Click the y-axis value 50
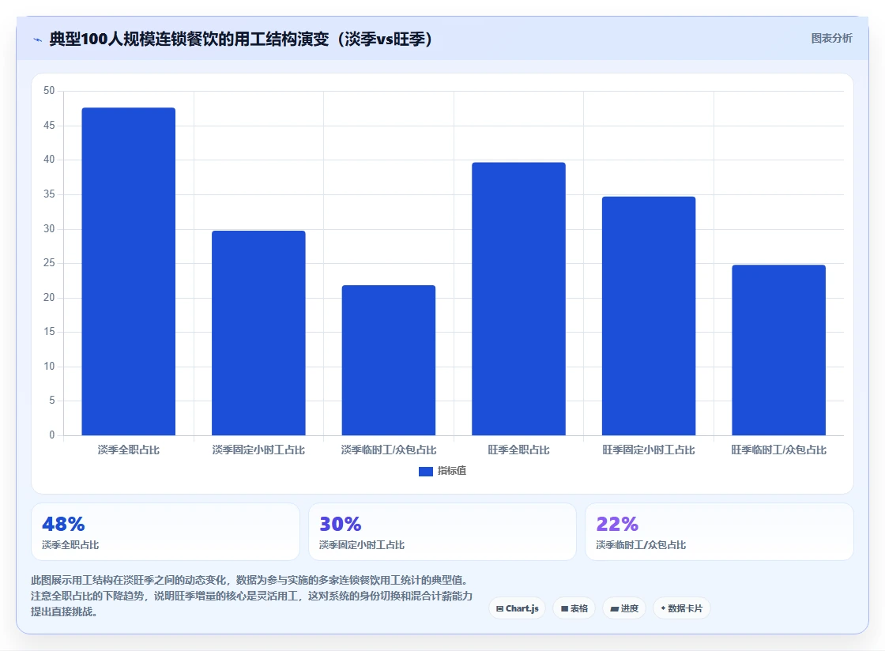The height and width of the screenshot is (651, 885). click(x=49, y=91)
